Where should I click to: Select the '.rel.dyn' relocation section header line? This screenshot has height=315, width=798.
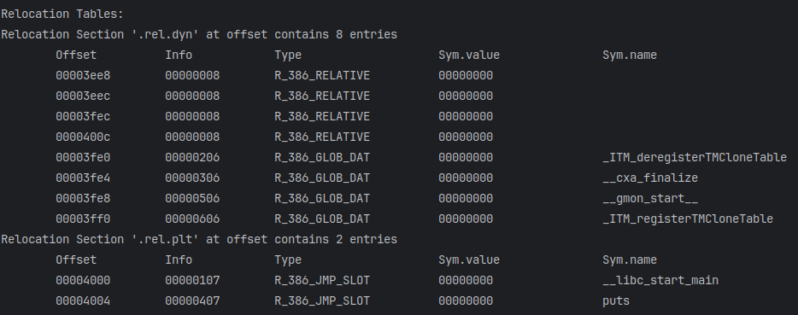(x=199, y=35)
